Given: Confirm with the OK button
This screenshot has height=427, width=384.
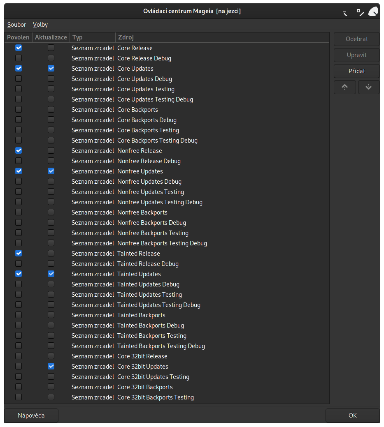Looking at the screenshot, I should 353,415.
